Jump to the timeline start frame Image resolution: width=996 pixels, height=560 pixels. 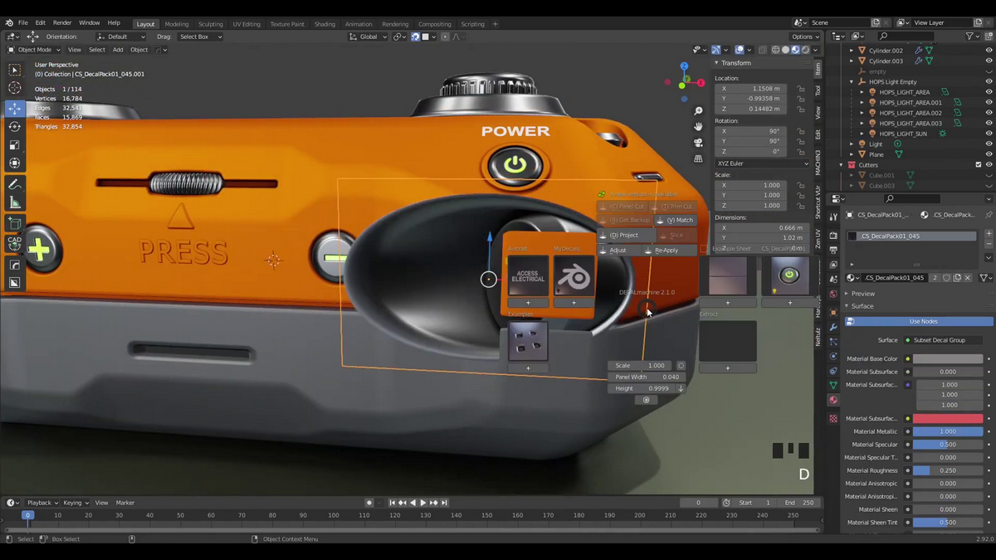[x=393, y=503]
